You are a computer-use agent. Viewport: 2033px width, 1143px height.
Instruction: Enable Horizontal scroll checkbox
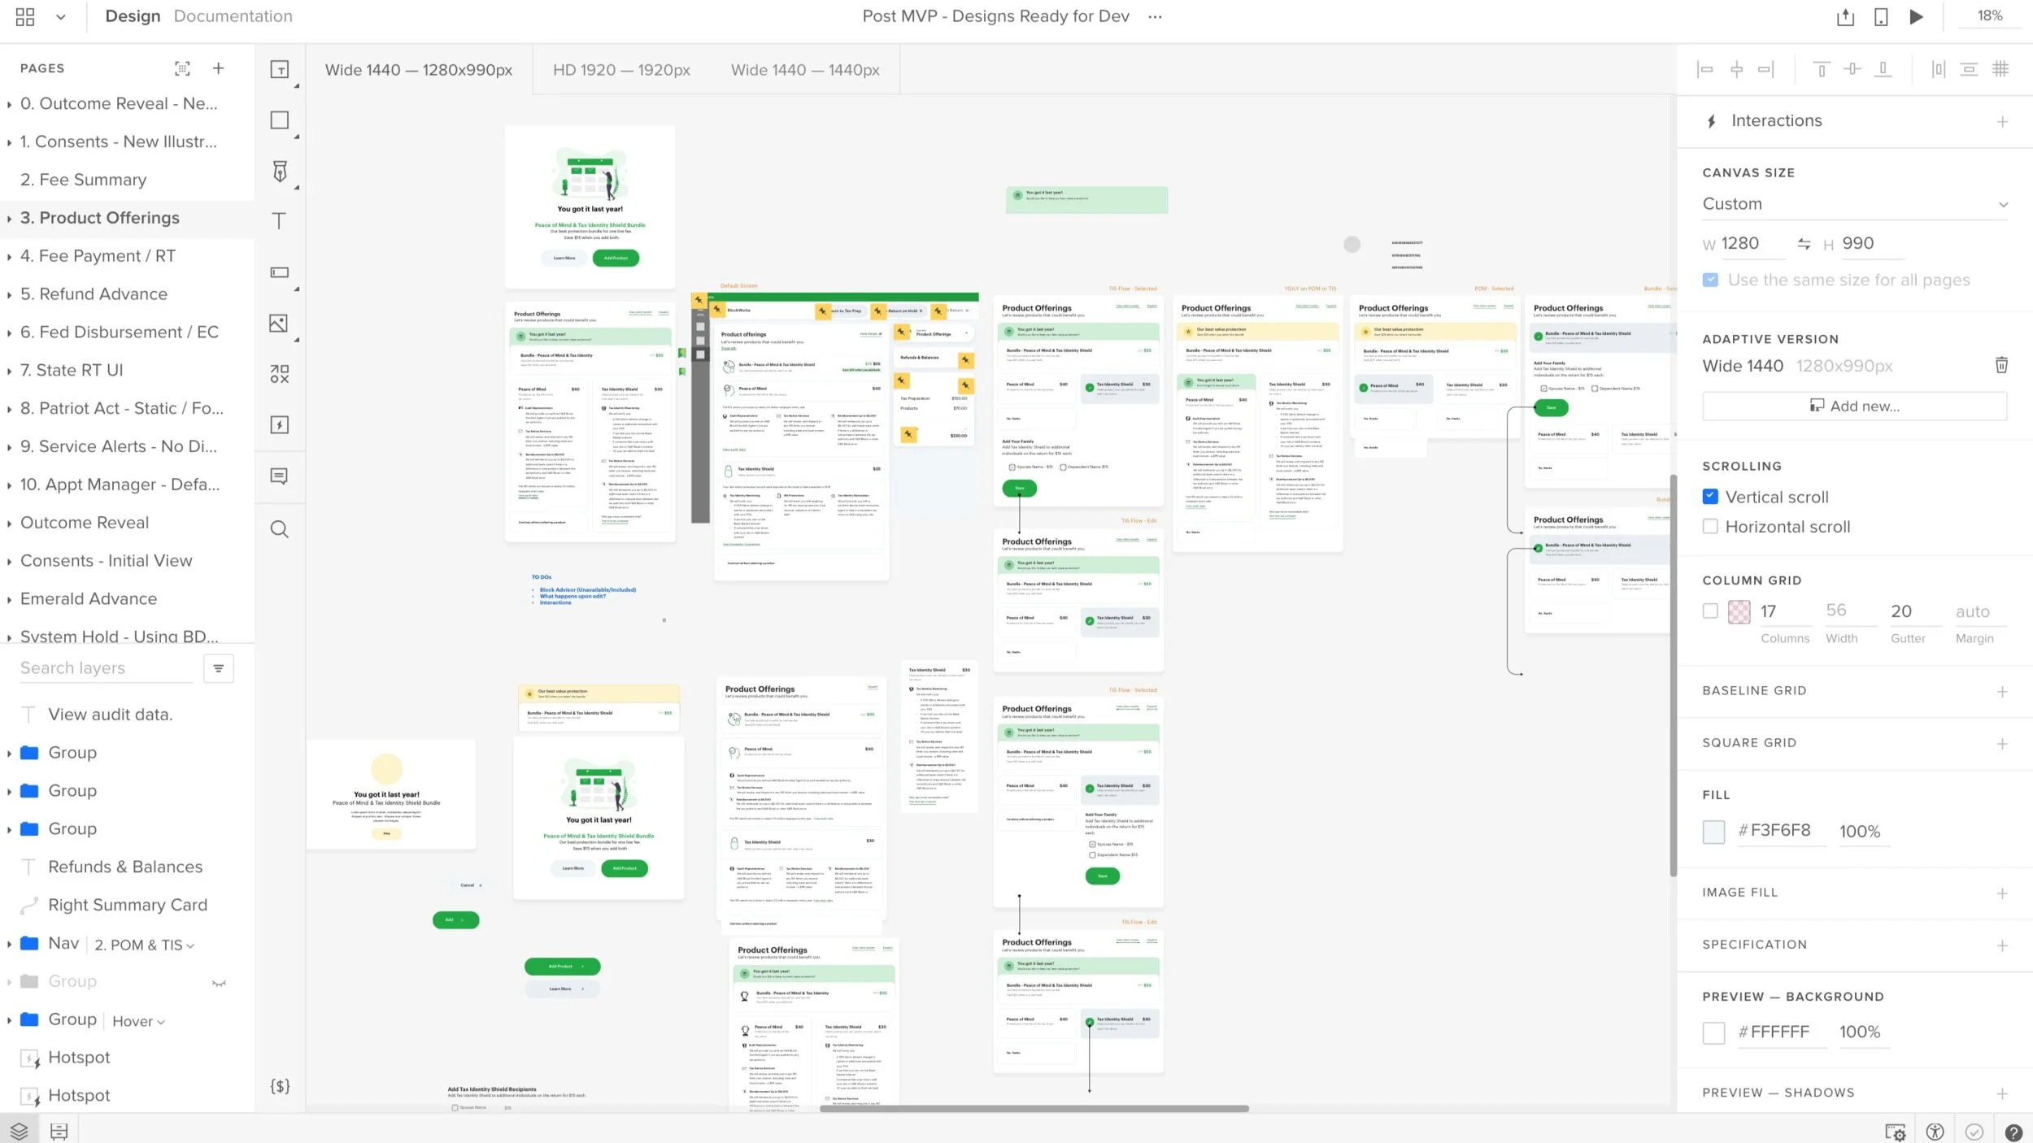pyautogui.click(x=1710, y=527)
